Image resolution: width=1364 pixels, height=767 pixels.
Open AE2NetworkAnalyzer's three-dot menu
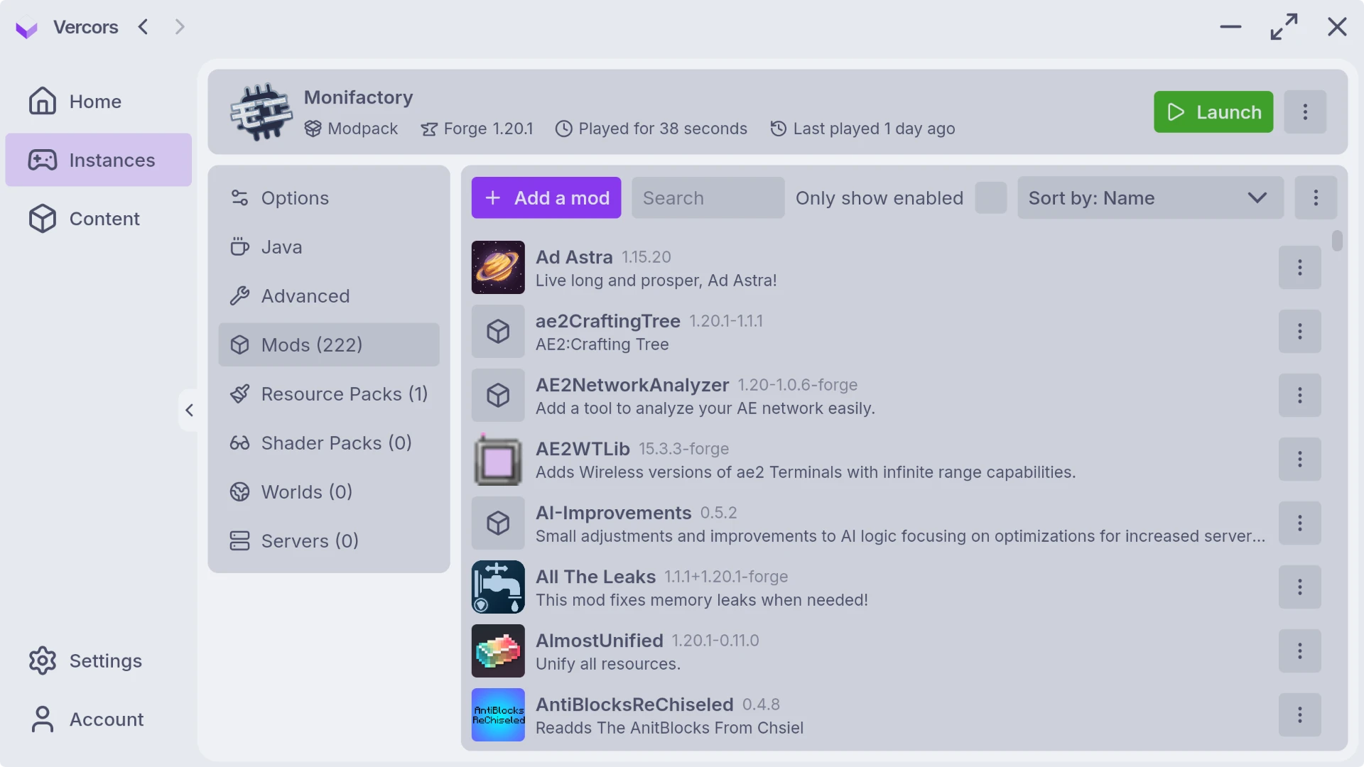click(x=1300, y=396)
